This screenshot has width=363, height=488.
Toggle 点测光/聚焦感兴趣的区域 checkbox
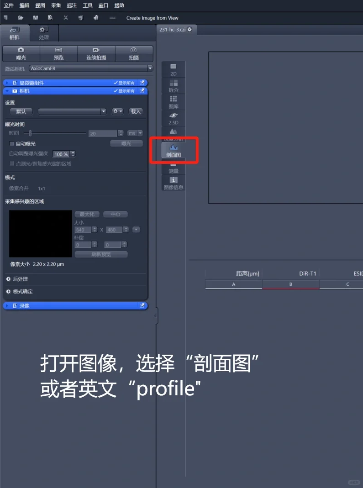12,163
